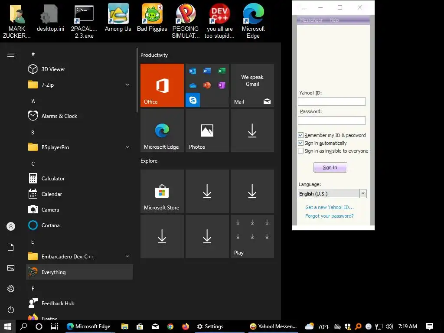Open Google Chrome from the taskbar
Image resolution: width=444 pixels, height=333 pixels.
tap(170, 326)
